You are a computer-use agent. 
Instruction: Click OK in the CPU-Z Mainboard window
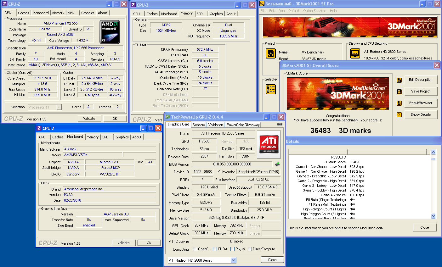(x=149, y=243)
